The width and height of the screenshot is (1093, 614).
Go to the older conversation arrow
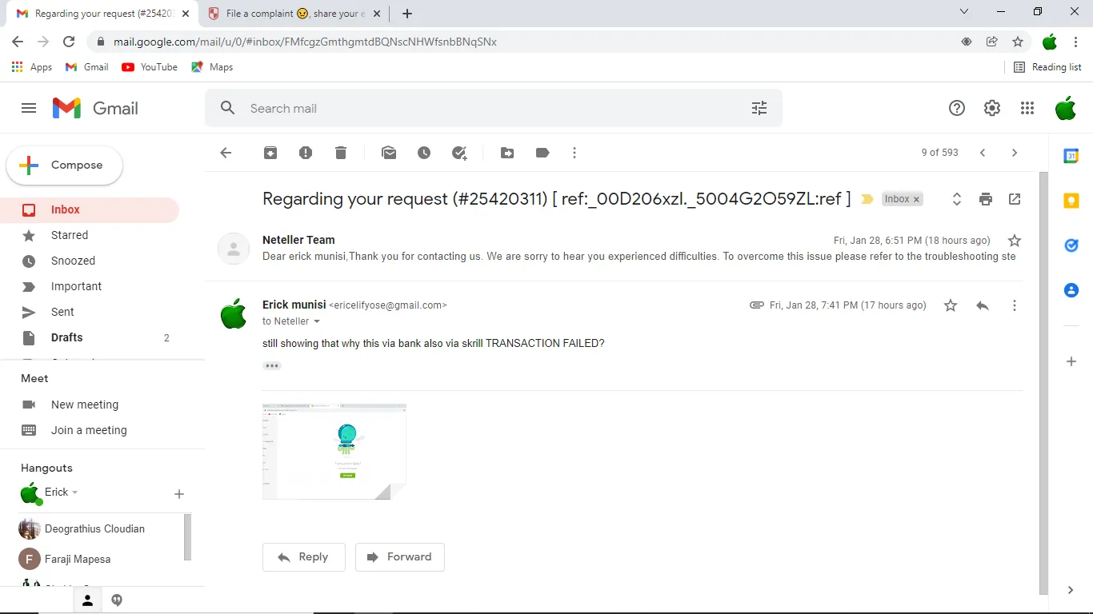coord(1015,153)
